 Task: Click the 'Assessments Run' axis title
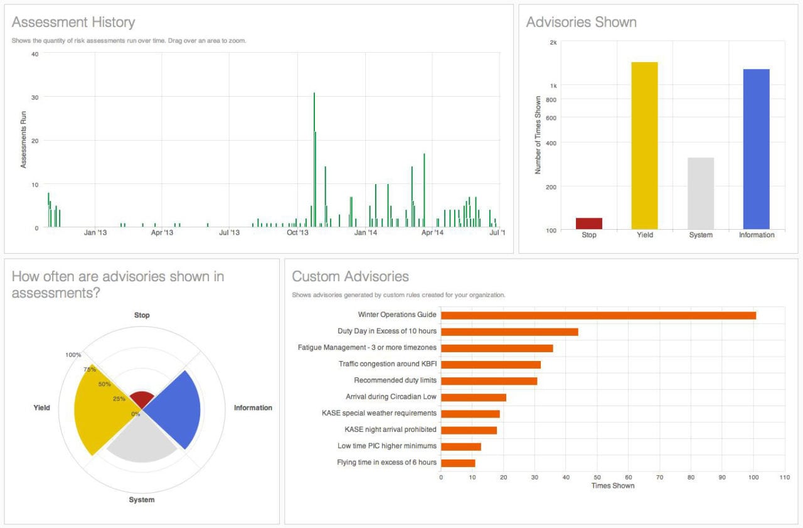click(24, 140)
